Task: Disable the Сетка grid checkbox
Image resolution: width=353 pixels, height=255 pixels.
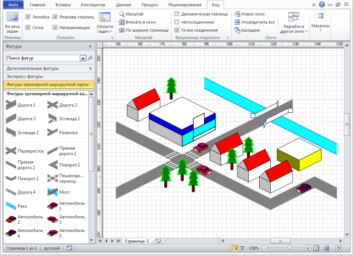Action: pos(28,27)
